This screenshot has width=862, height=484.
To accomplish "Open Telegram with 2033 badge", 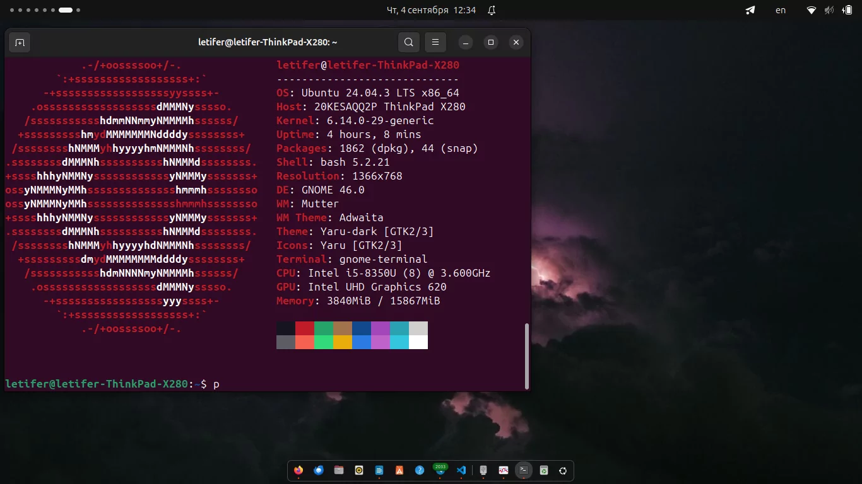I will coord(440,470).
